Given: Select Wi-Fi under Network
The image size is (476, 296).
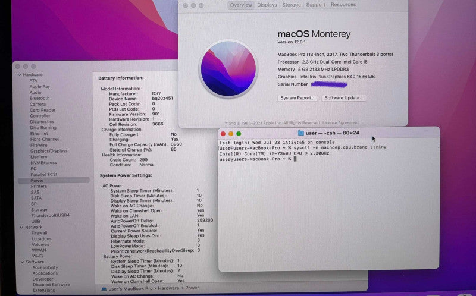Looking at the screenshot, I should click(x=37, y=256).
